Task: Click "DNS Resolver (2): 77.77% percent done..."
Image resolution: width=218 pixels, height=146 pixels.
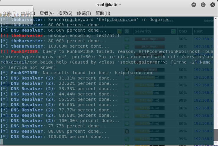Action: click(x=59, y=110)
